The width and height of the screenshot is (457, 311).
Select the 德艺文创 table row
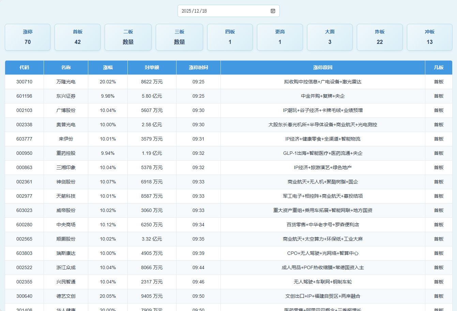coord(66,296)
